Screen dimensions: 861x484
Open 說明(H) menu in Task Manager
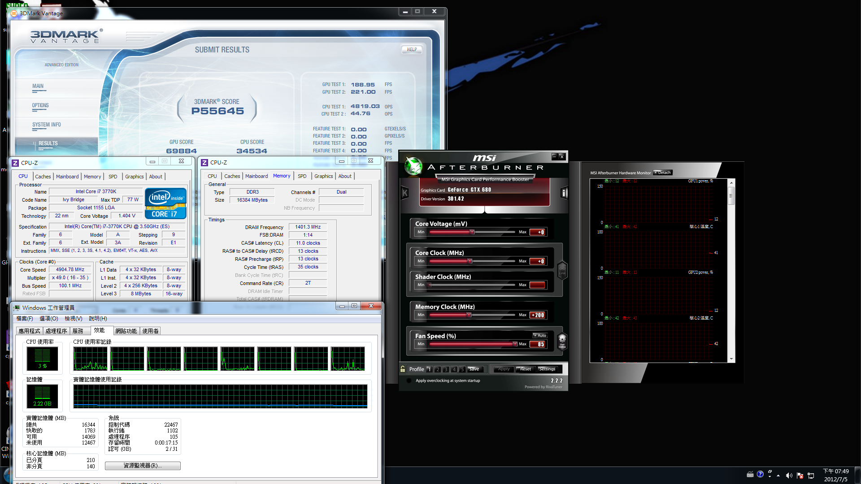point(98,319)
